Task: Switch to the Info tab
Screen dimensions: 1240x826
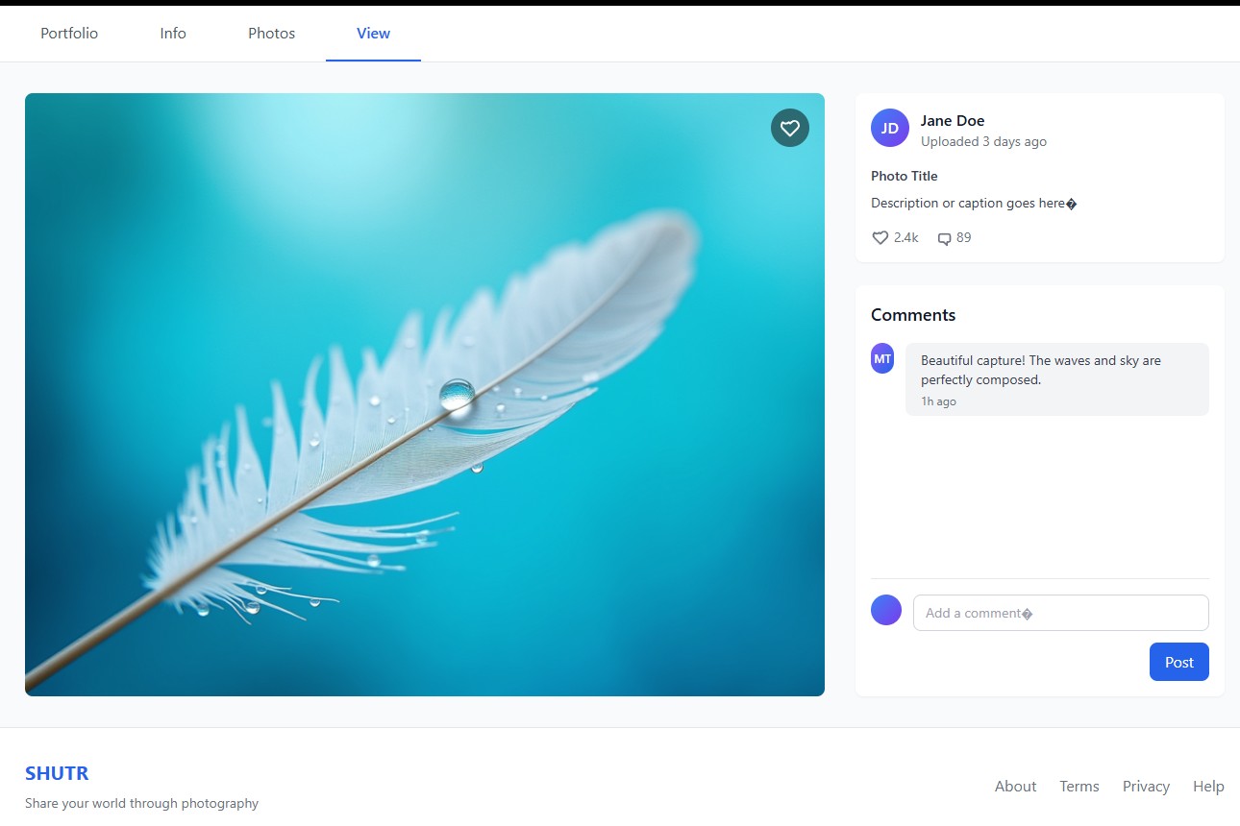Action: click(173, 34)
